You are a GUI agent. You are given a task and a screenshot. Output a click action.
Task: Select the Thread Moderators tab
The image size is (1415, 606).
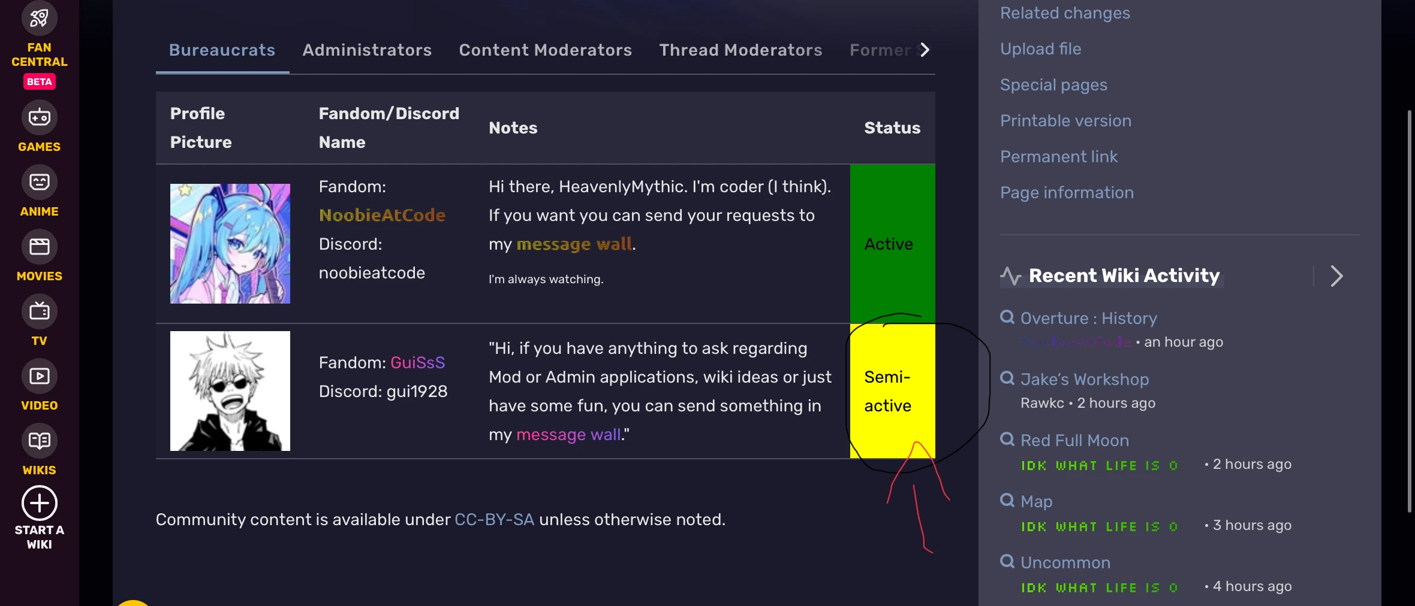740,50
